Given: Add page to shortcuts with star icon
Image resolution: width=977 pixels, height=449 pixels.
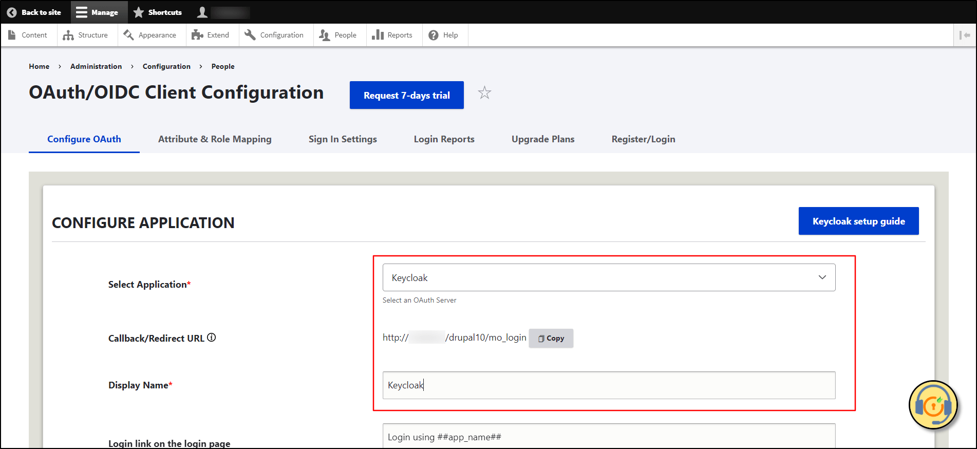Looking at the screenshot, I should 484,93.
